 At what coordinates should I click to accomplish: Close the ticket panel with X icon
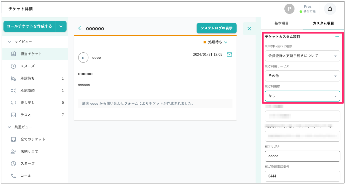click(249, 29)
